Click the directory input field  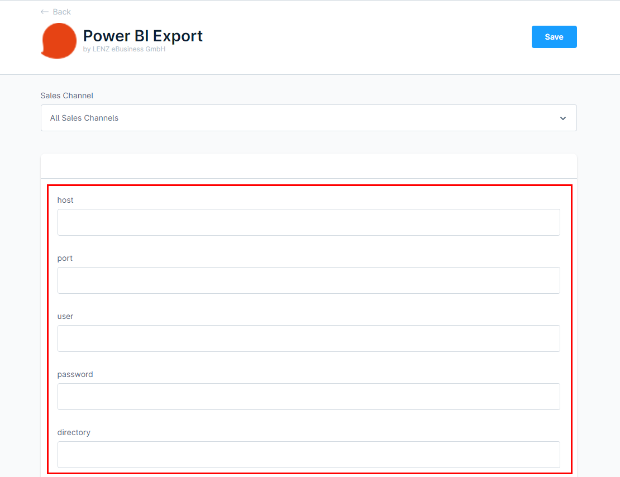tap(308, 455)
